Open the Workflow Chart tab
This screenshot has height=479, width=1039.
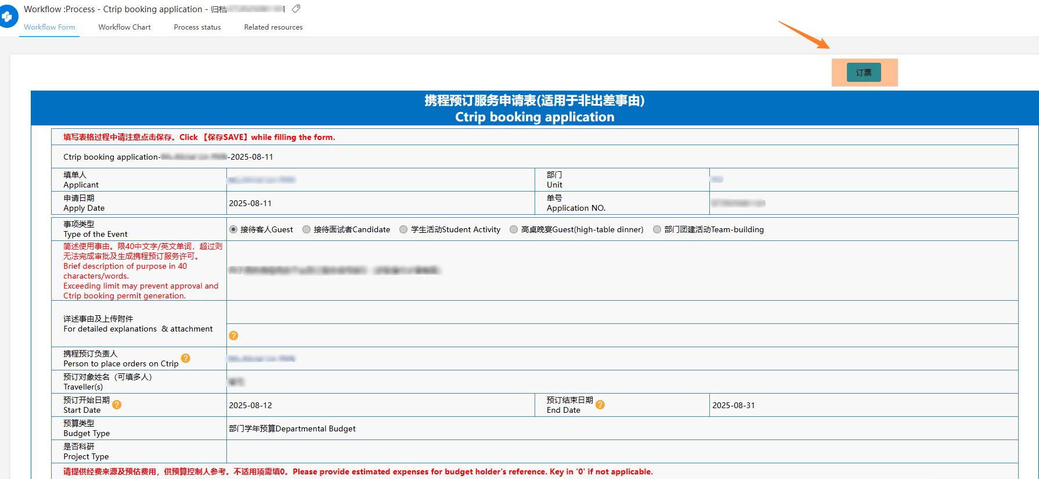point(124,27)
